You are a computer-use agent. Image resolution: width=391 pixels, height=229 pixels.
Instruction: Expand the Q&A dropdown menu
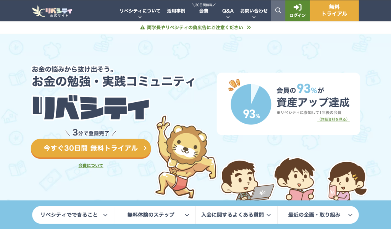228,13
